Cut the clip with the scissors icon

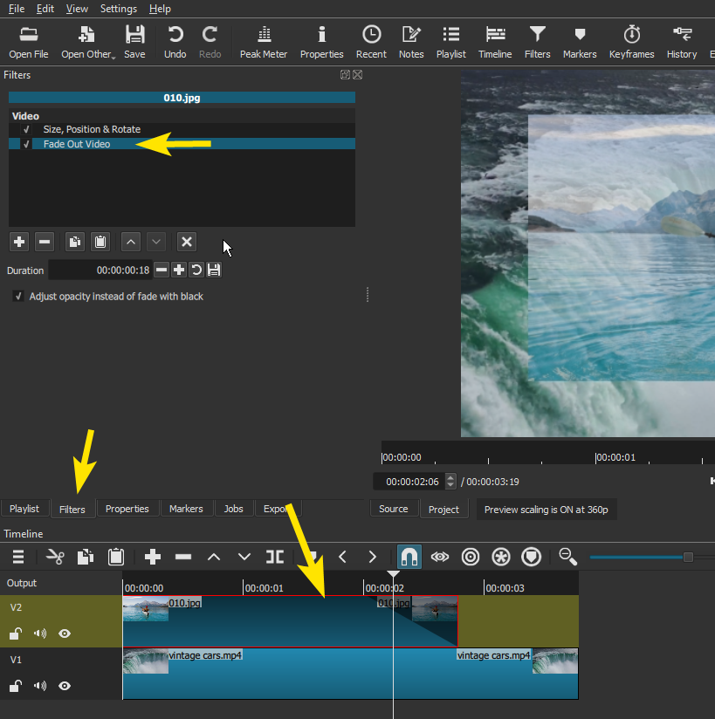click(x=55, y=557)
